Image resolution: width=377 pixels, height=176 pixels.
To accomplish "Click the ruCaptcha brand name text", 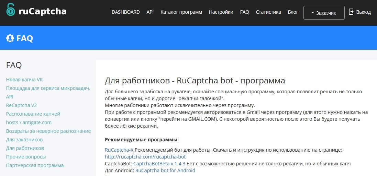I will click(42, 11).
